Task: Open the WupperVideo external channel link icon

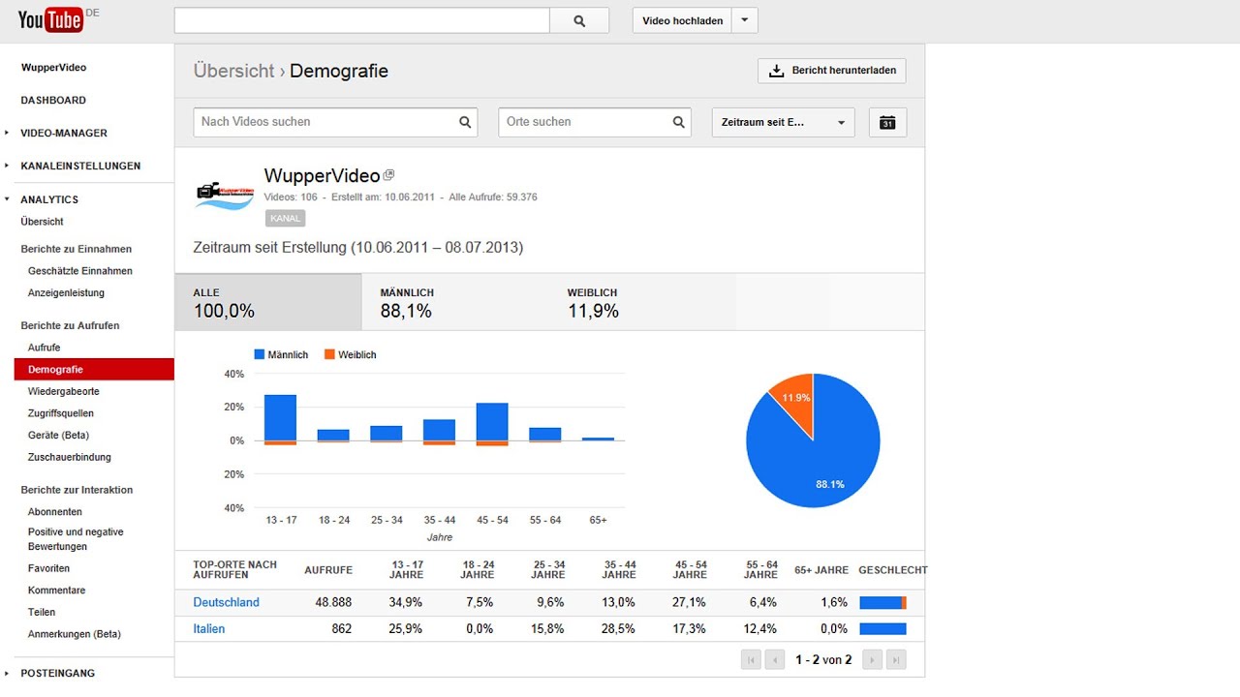Action: 389,175
